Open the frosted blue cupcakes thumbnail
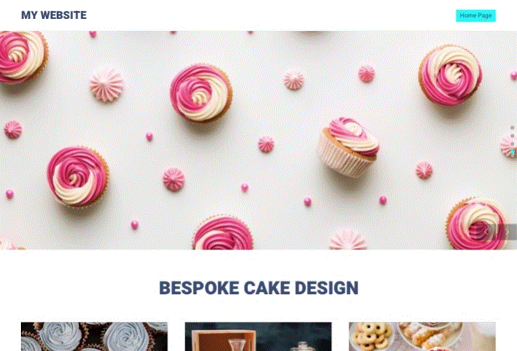The image size is (517, 351). pos(95,337)
